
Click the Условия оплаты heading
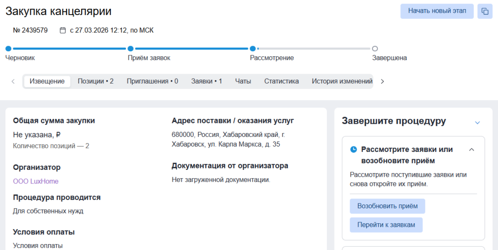[x=44, y=232]
